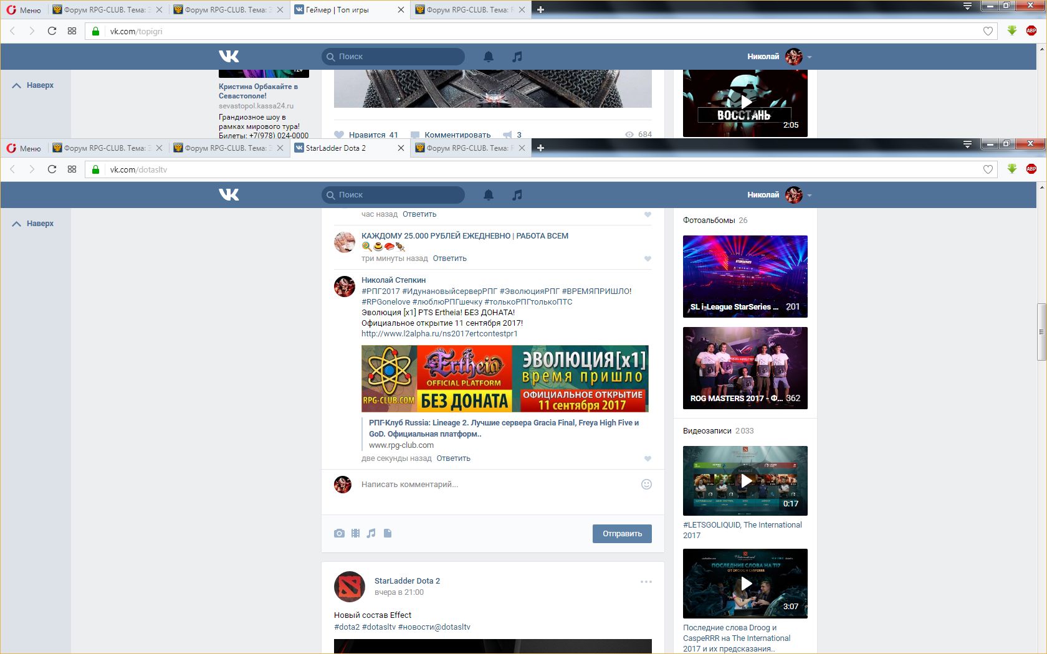Viewport: 1047px width, 654px height.
Task: Close the StarLadder Dota 2 tab
Action: click(401, 148)
